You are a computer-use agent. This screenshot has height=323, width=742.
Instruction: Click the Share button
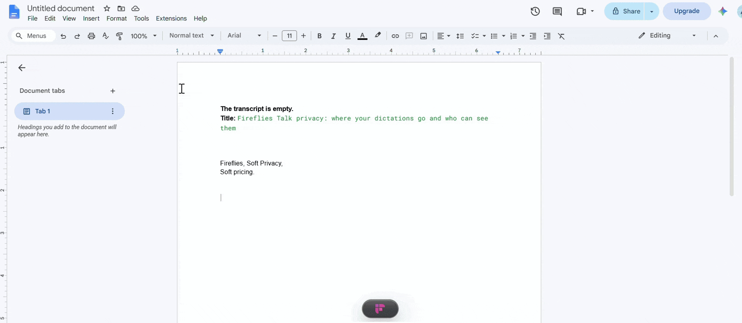point(625,11)
